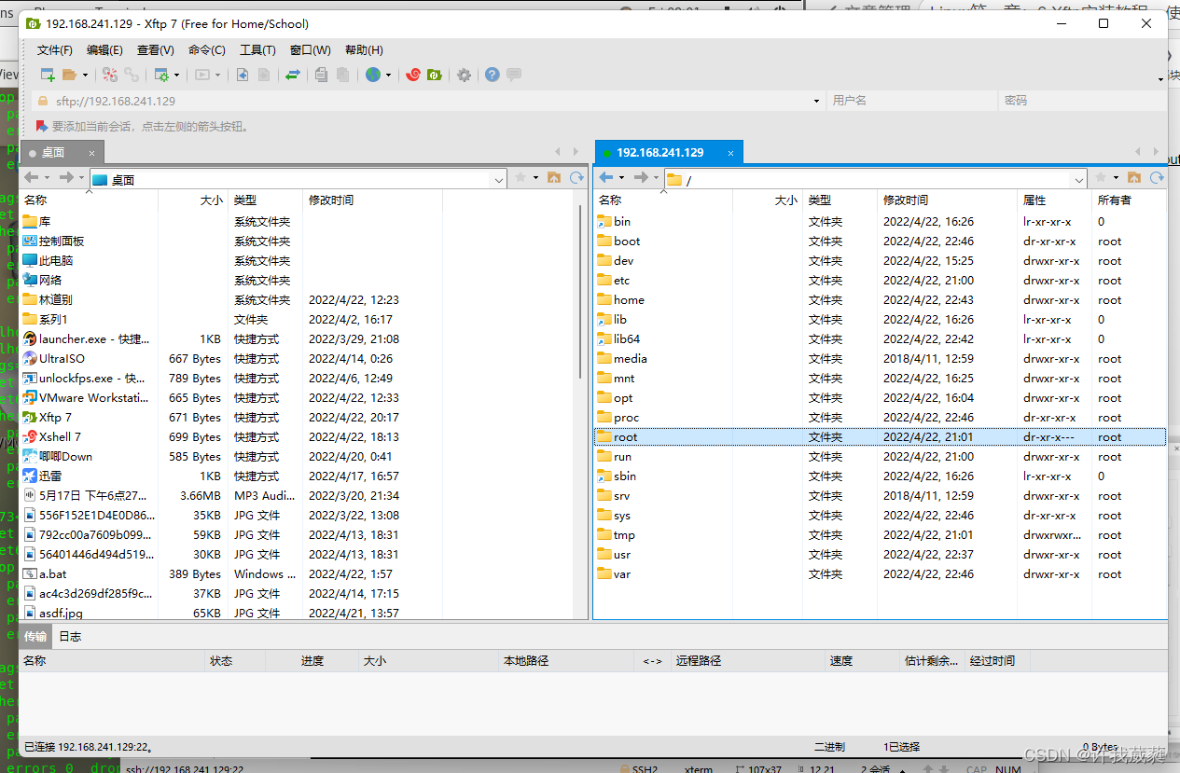Expand the globe encoding dropdown arrow
The image size is (1180, 773).
(x=388, y=75)
